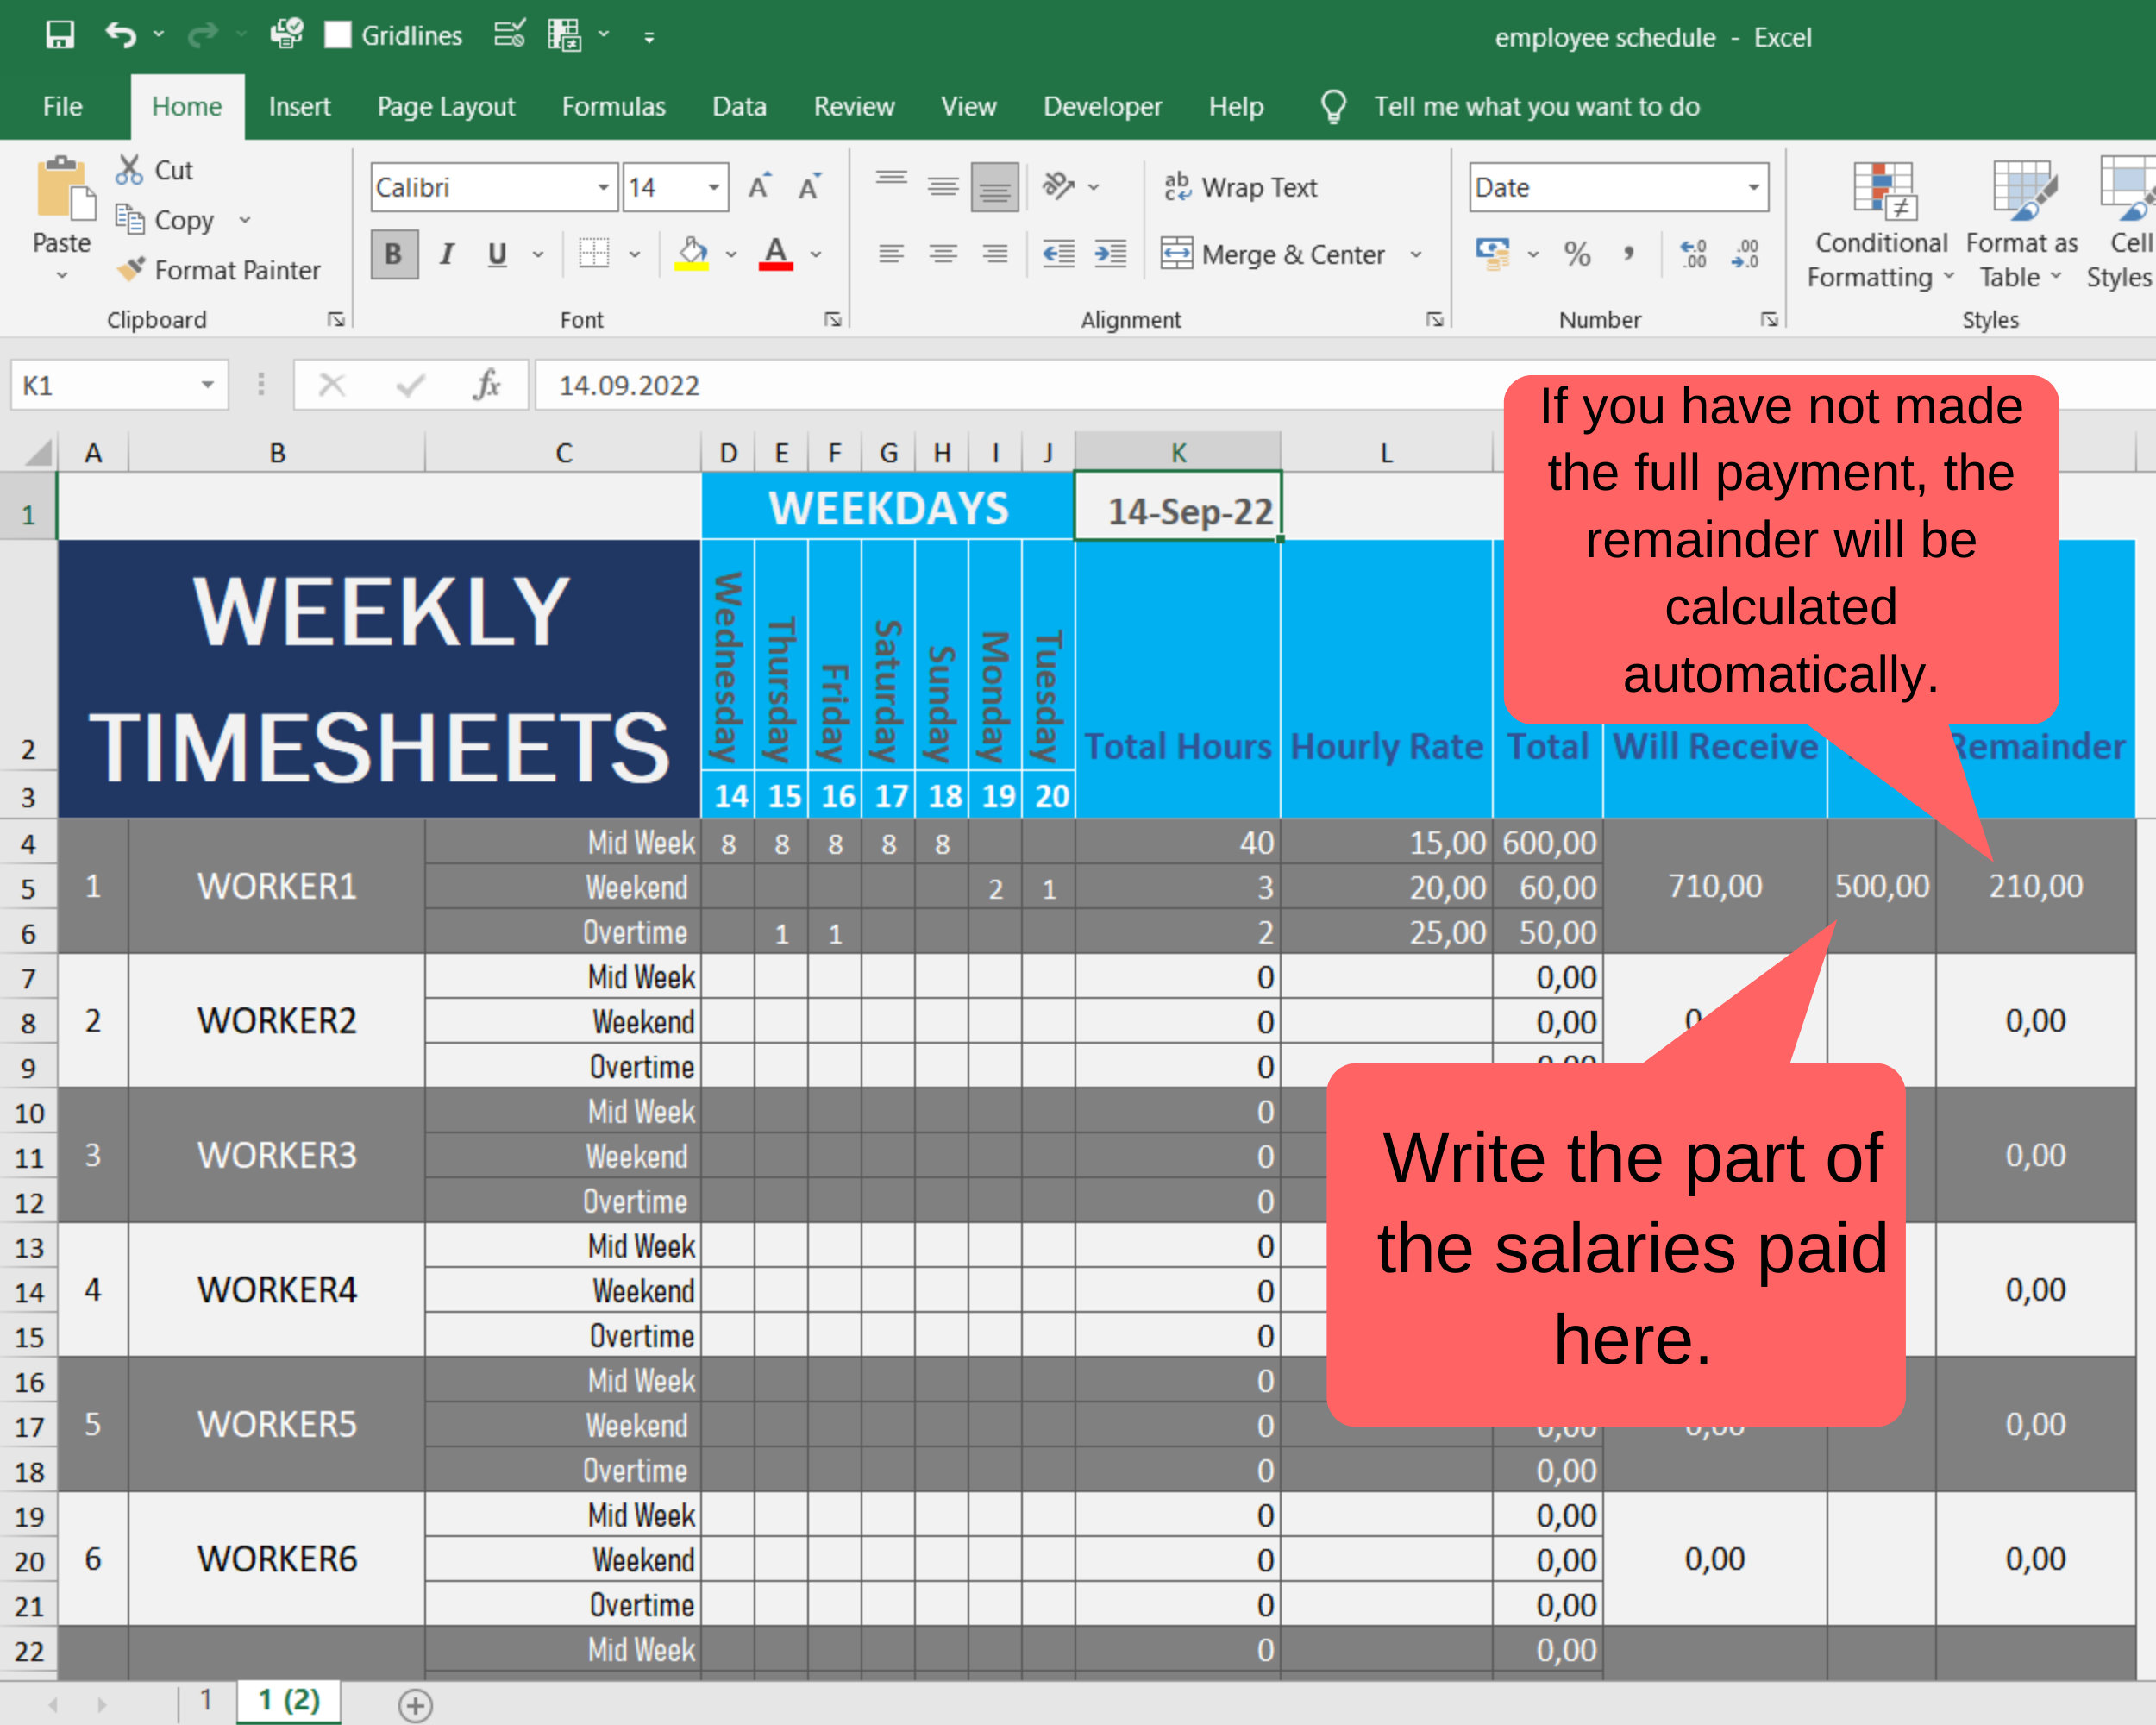Switch to the Formulas ribbon tab
This screenshot has width=2156, height=1725.
pos(613,106)
